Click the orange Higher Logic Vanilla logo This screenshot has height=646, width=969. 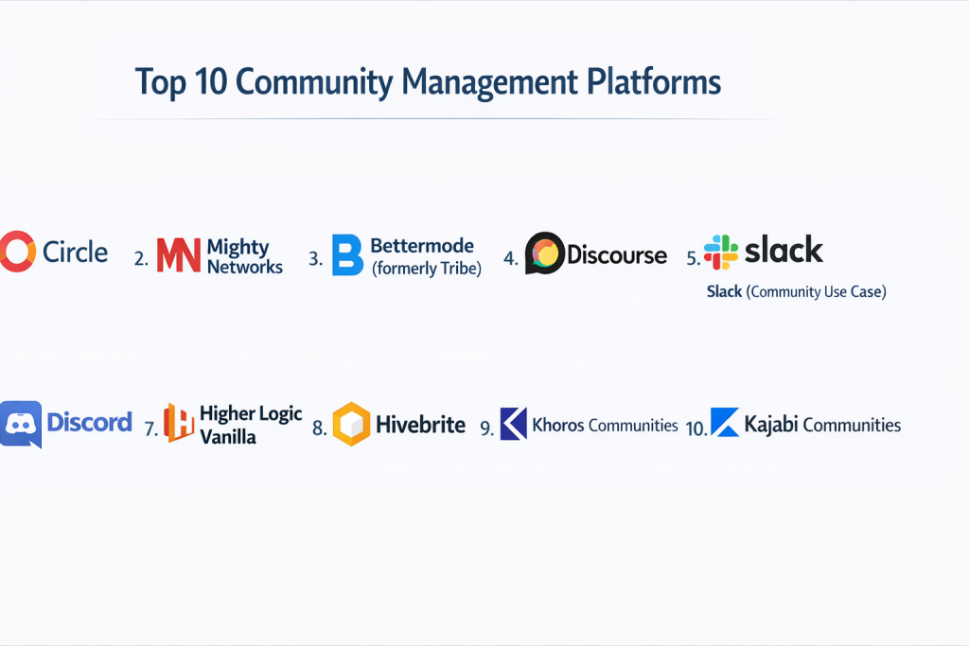pos(179,423)
